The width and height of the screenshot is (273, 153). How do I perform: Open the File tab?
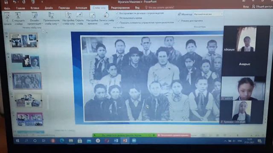pos(7,8)
